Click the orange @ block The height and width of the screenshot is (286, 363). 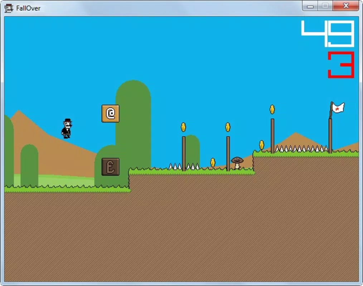point(110,114)
